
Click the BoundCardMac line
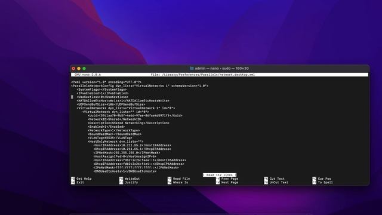coord(115,134)
